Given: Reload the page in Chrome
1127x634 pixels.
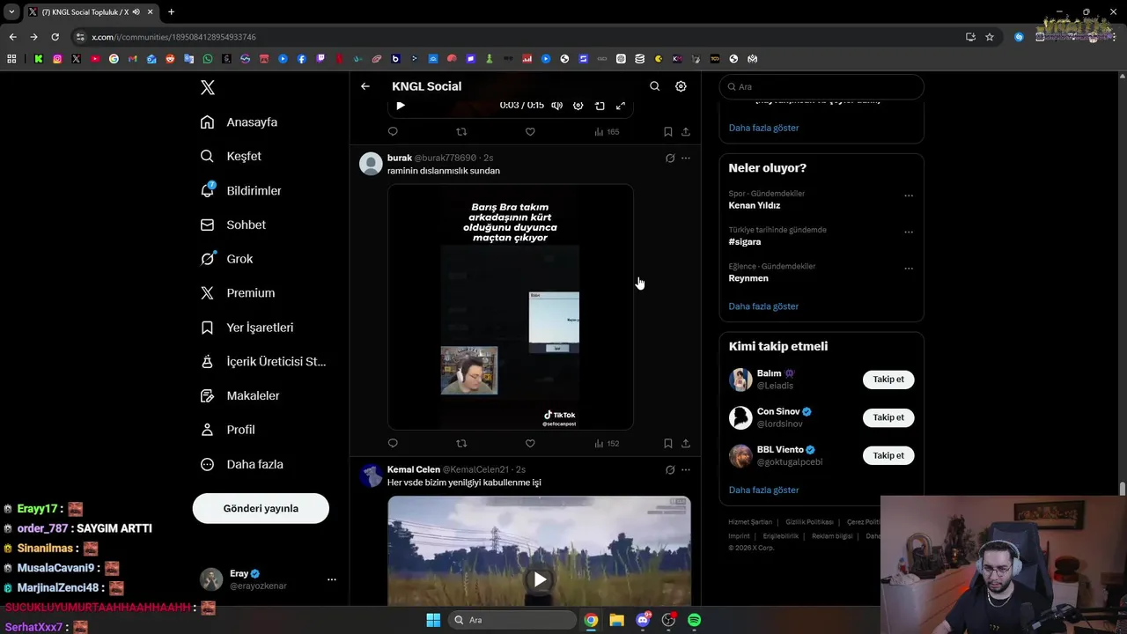Looking at the screenshot, I should [55, 37].
